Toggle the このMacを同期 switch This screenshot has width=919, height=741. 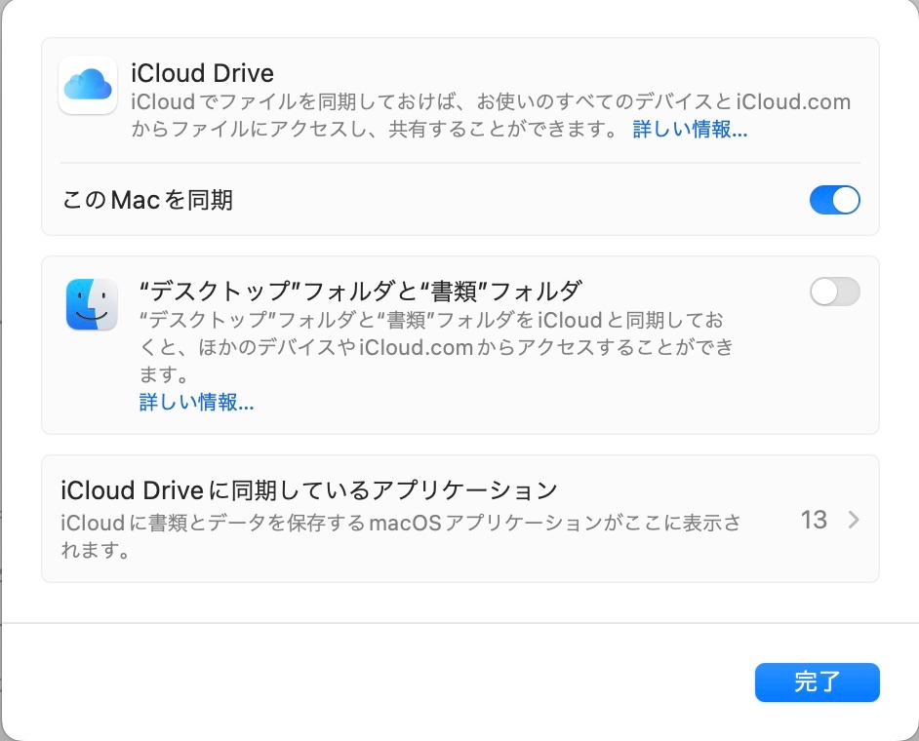click(834, 200)
